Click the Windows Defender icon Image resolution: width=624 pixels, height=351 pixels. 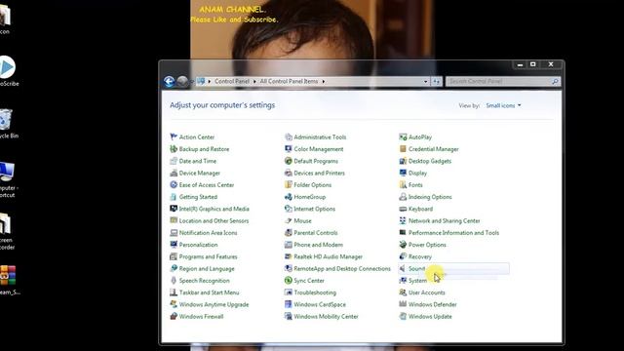click(403, 304)
